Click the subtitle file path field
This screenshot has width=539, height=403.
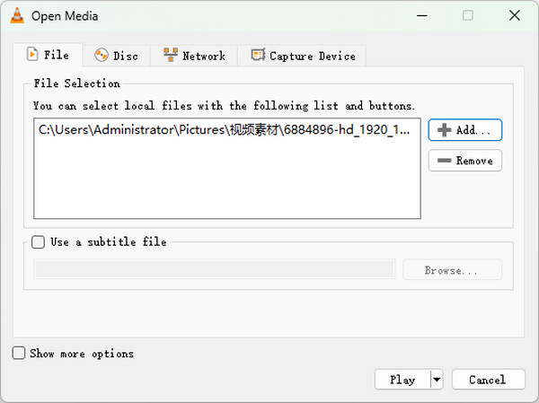click(215, 269)
